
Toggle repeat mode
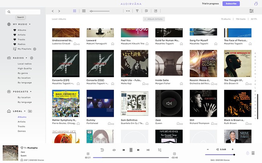pos(114,150)
